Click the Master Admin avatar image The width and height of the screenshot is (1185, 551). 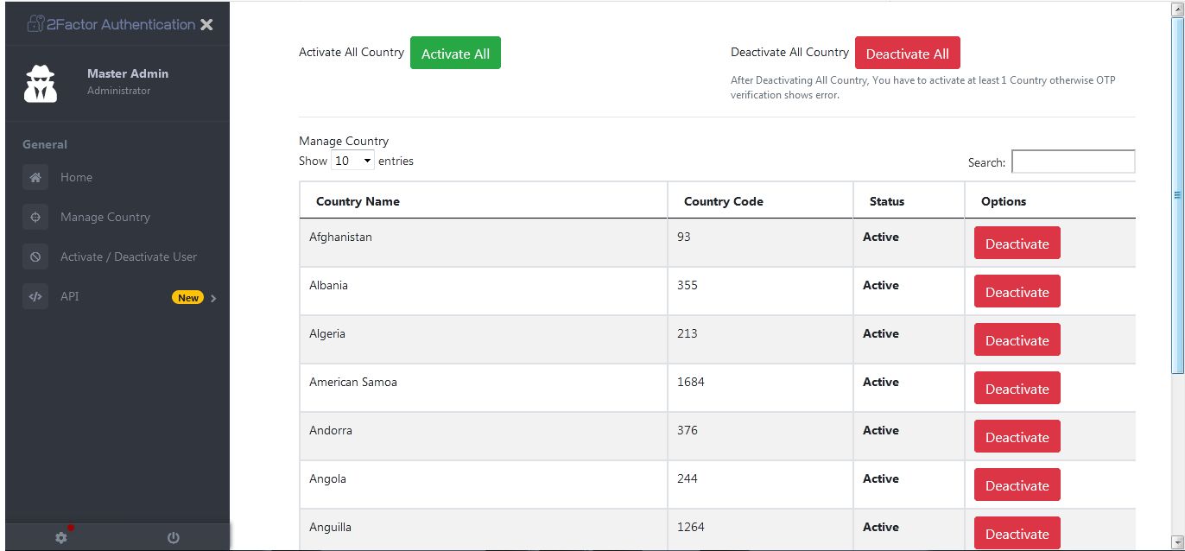(41, 83)
